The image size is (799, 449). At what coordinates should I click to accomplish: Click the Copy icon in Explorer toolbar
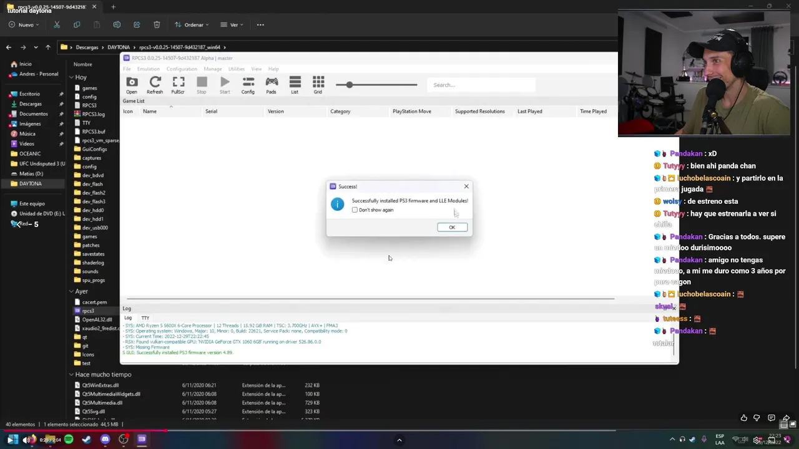pos(77,25)
